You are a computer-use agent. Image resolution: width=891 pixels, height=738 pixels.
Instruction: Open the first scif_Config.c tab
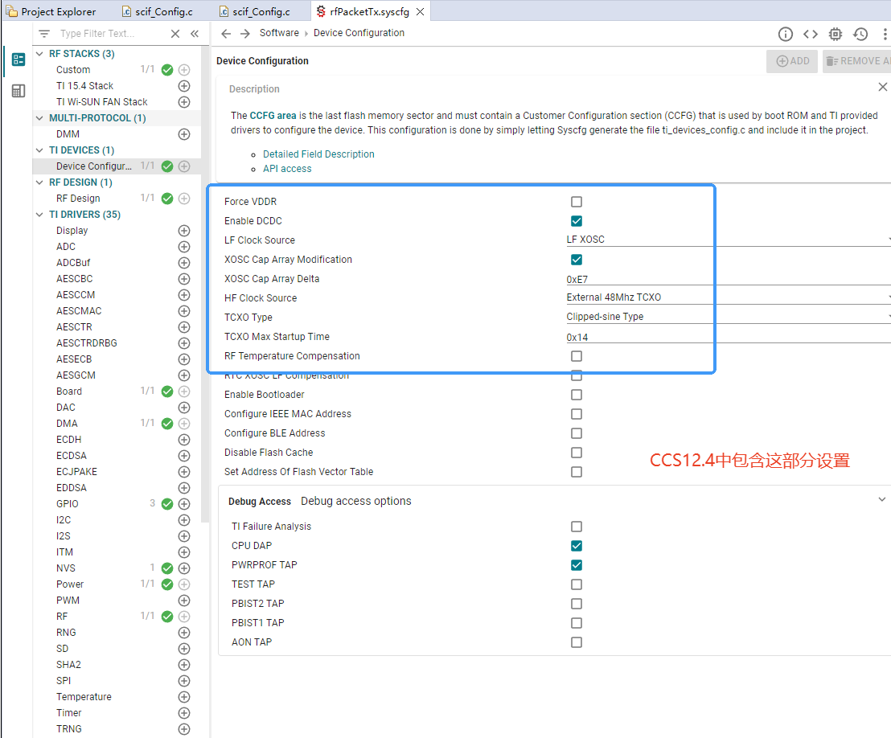(x=158, y=11)
